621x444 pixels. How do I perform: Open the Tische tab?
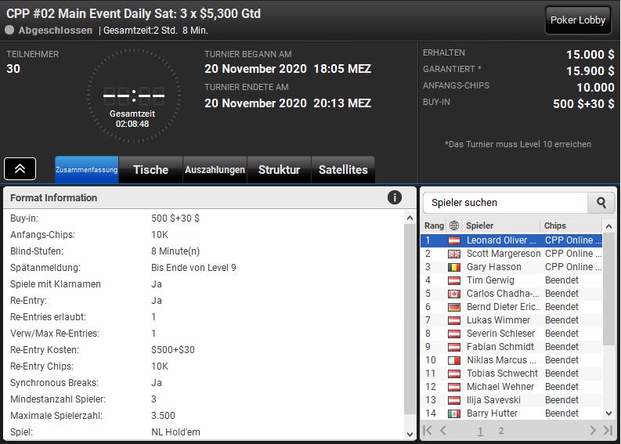click(x=150, y=169)
